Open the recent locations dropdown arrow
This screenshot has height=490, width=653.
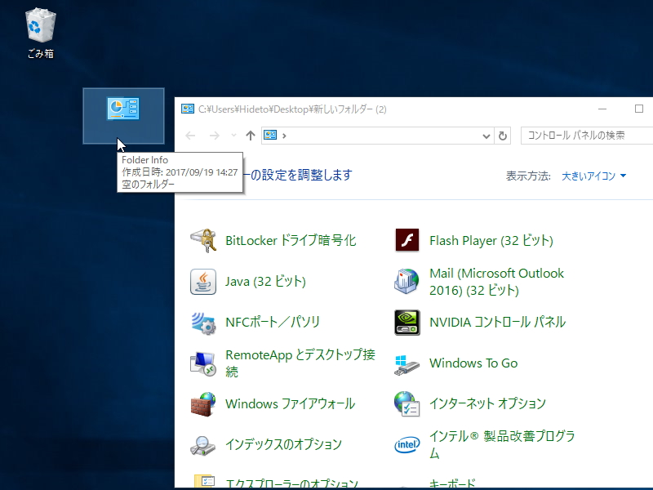click(x=233, y=136)
